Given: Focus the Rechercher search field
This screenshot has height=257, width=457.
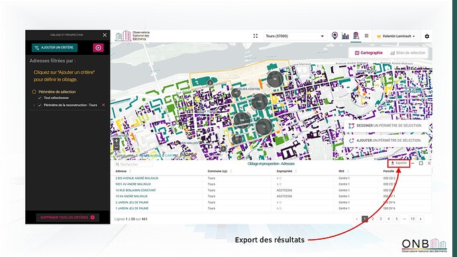Looking at the screenshot, I should (134, 164).
